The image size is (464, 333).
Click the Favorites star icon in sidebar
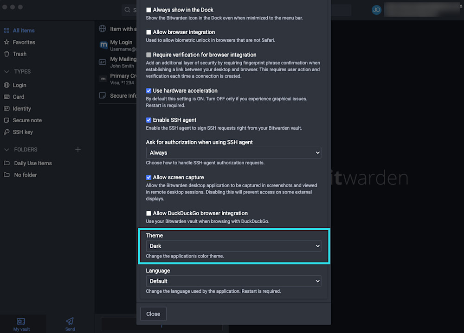pyautogui.click(x=6, y=42)
